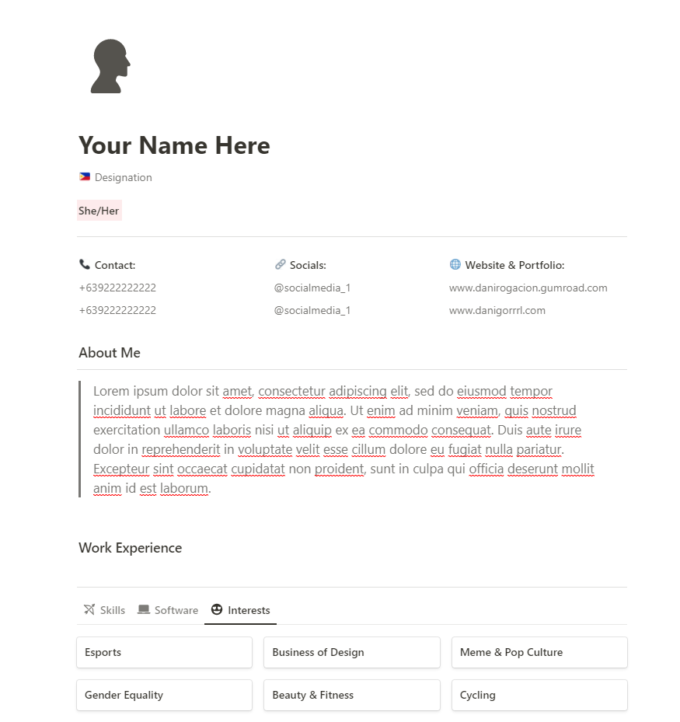
Task: Click the phone icon next to Contact
Action: (85, 265)
